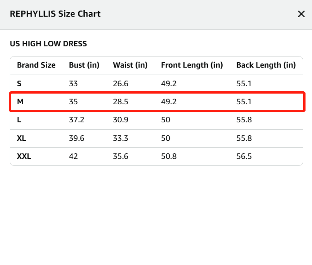Click waist value 30.9 in L row

[120, 120]
